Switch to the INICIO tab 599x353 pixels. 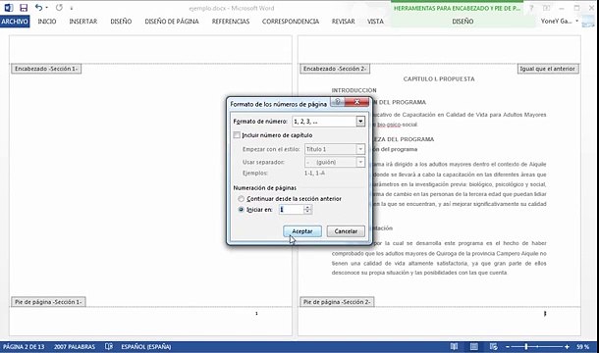click(47, 22)
